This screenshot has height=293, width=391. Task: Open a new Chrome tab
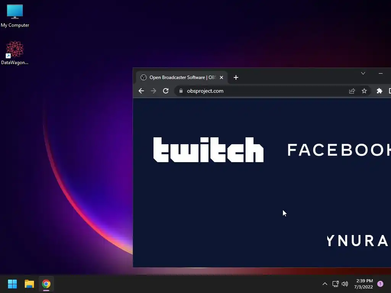pyautogui.click(x=236, y=77)
